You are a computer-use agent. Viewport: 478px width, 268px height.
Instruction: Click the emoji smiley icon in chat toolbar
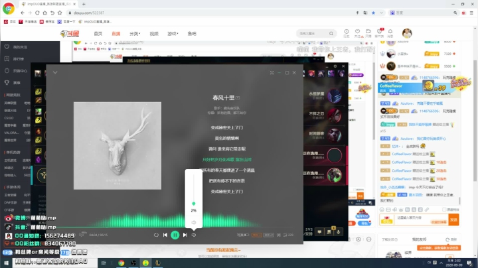(382, 210)
